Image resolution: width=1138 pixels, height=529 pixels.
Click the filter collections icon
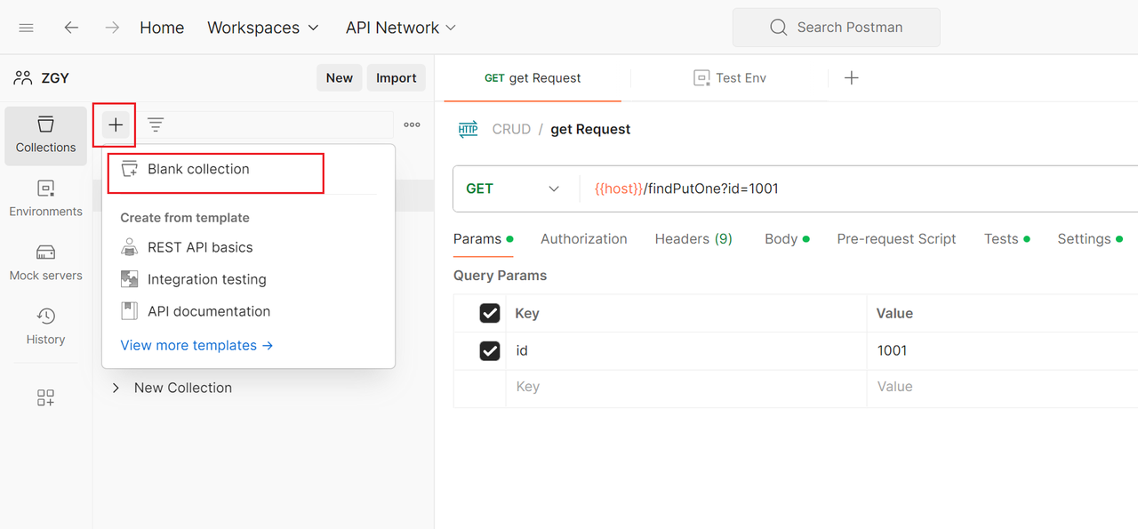[156, 125]
